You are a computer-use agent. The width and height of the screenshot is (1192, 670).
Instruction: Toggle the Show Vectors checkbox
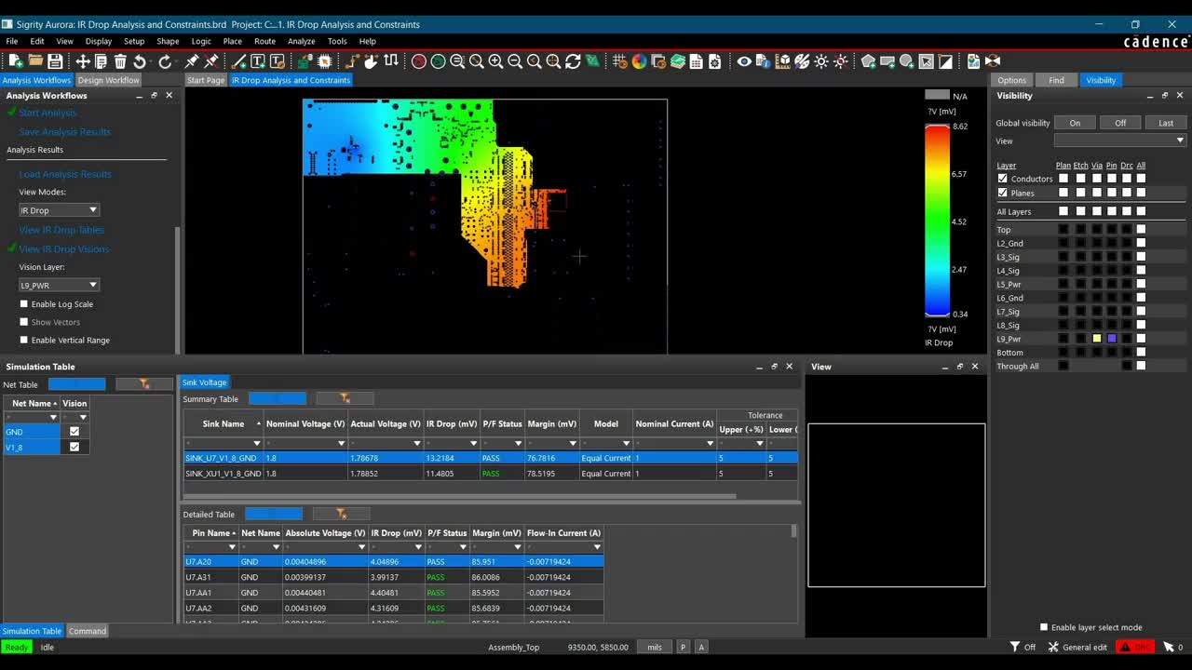tap(24, 322)
